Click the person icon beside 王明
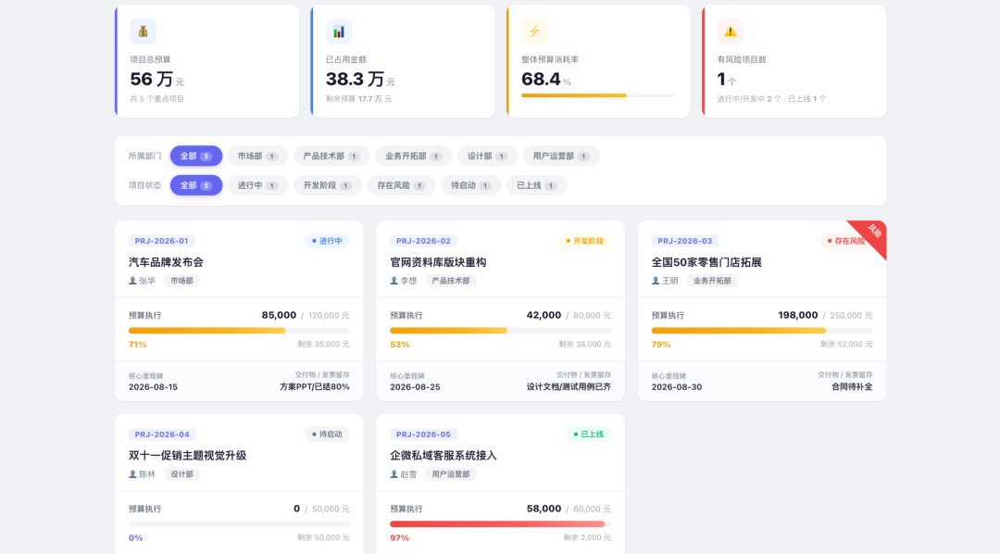Viewport: 1000px width, 554px height. [656, 281]
